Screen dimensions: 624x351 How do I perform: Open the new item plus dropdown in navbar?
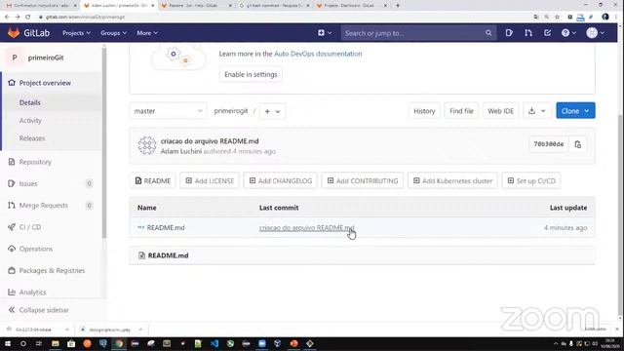pos(325,33)
